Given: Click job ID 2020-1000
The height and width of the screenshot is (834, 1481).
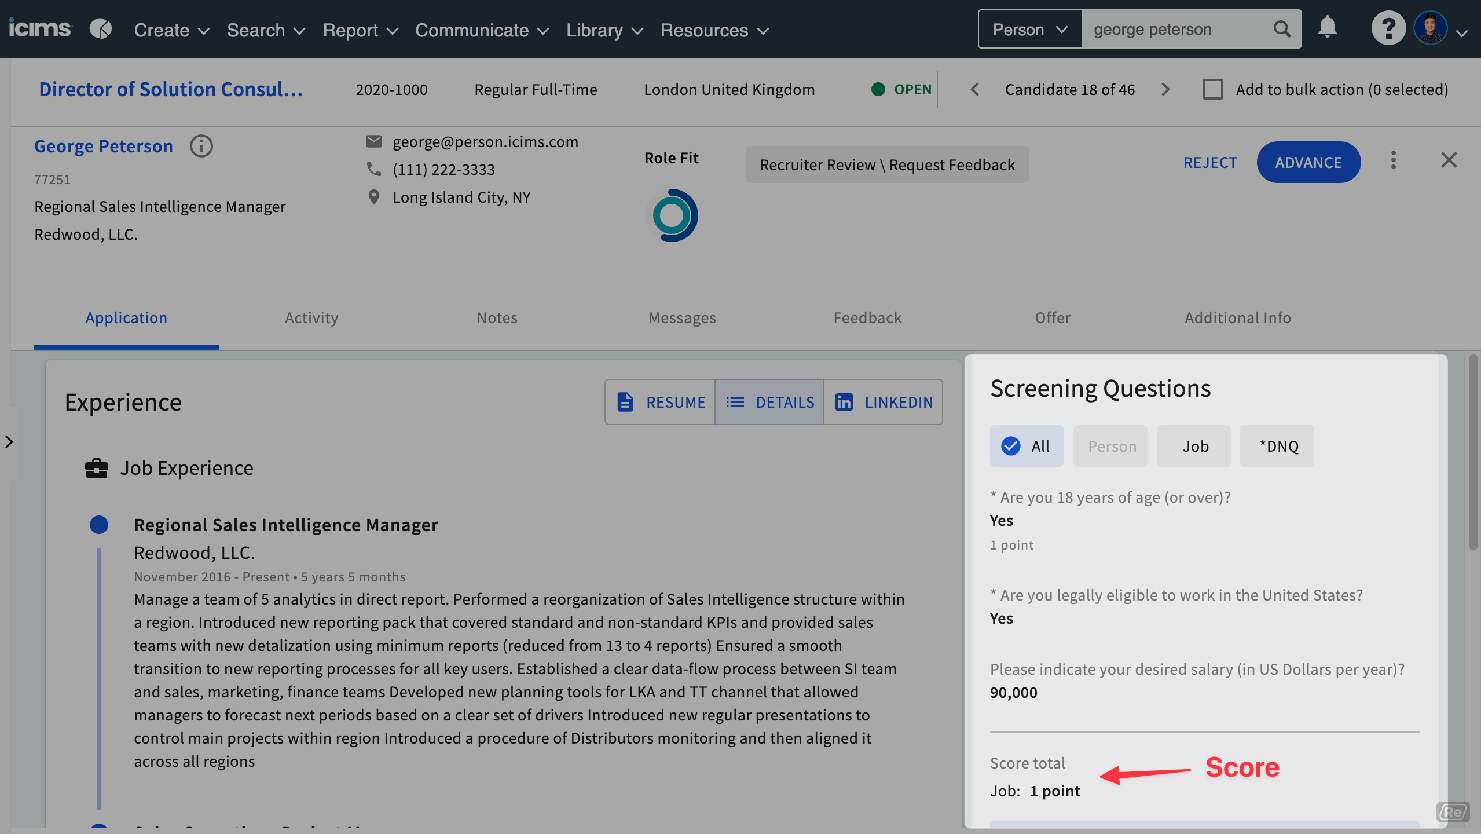Looking at the screenshot, I should click(391, 89).
